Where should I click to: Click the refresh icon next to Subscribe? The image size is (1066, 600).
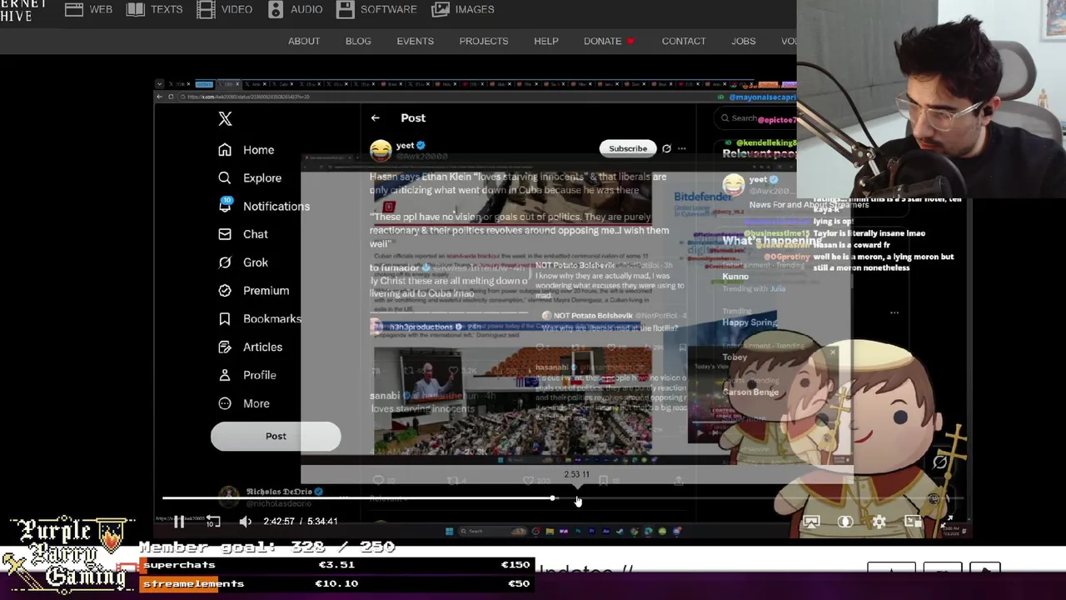click(x=666, y=148)
